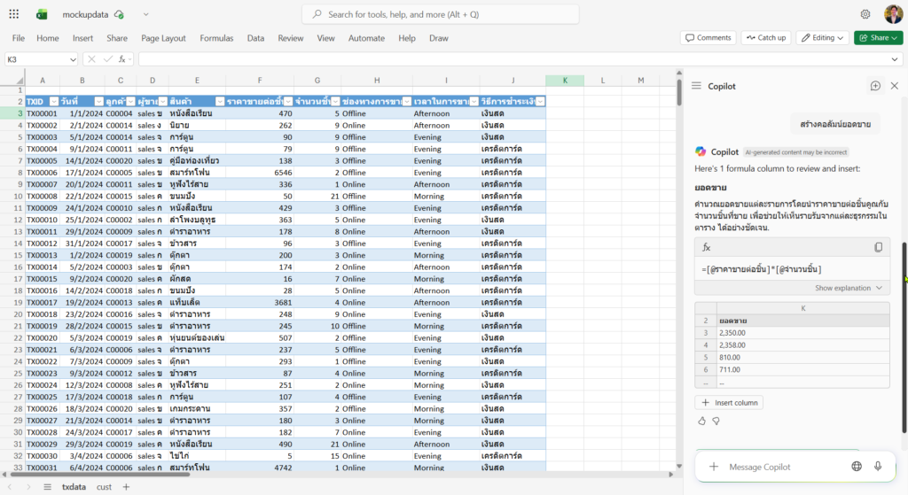Select cell containing 6546

(260, 173)
